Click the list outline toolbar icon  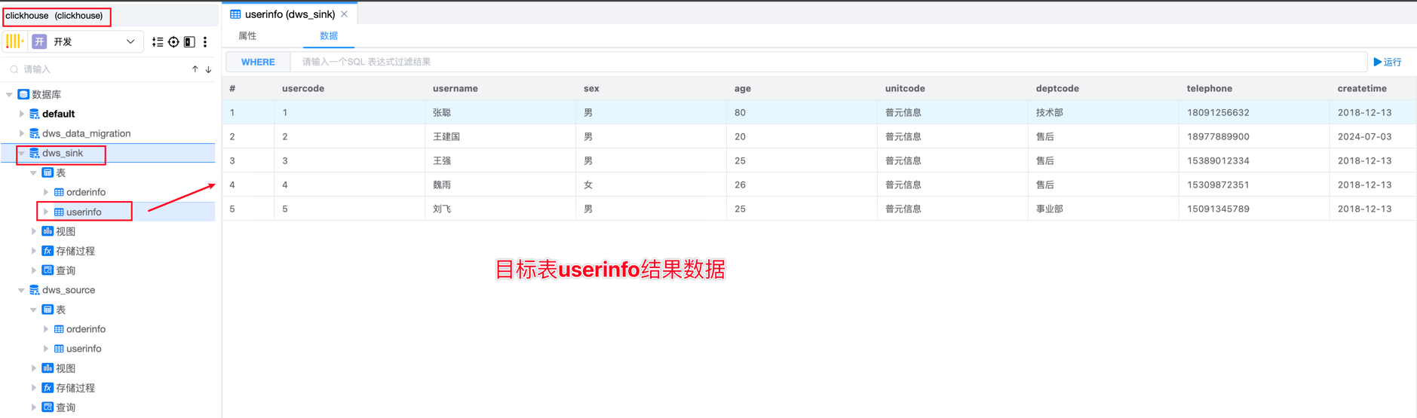point(158,42)
